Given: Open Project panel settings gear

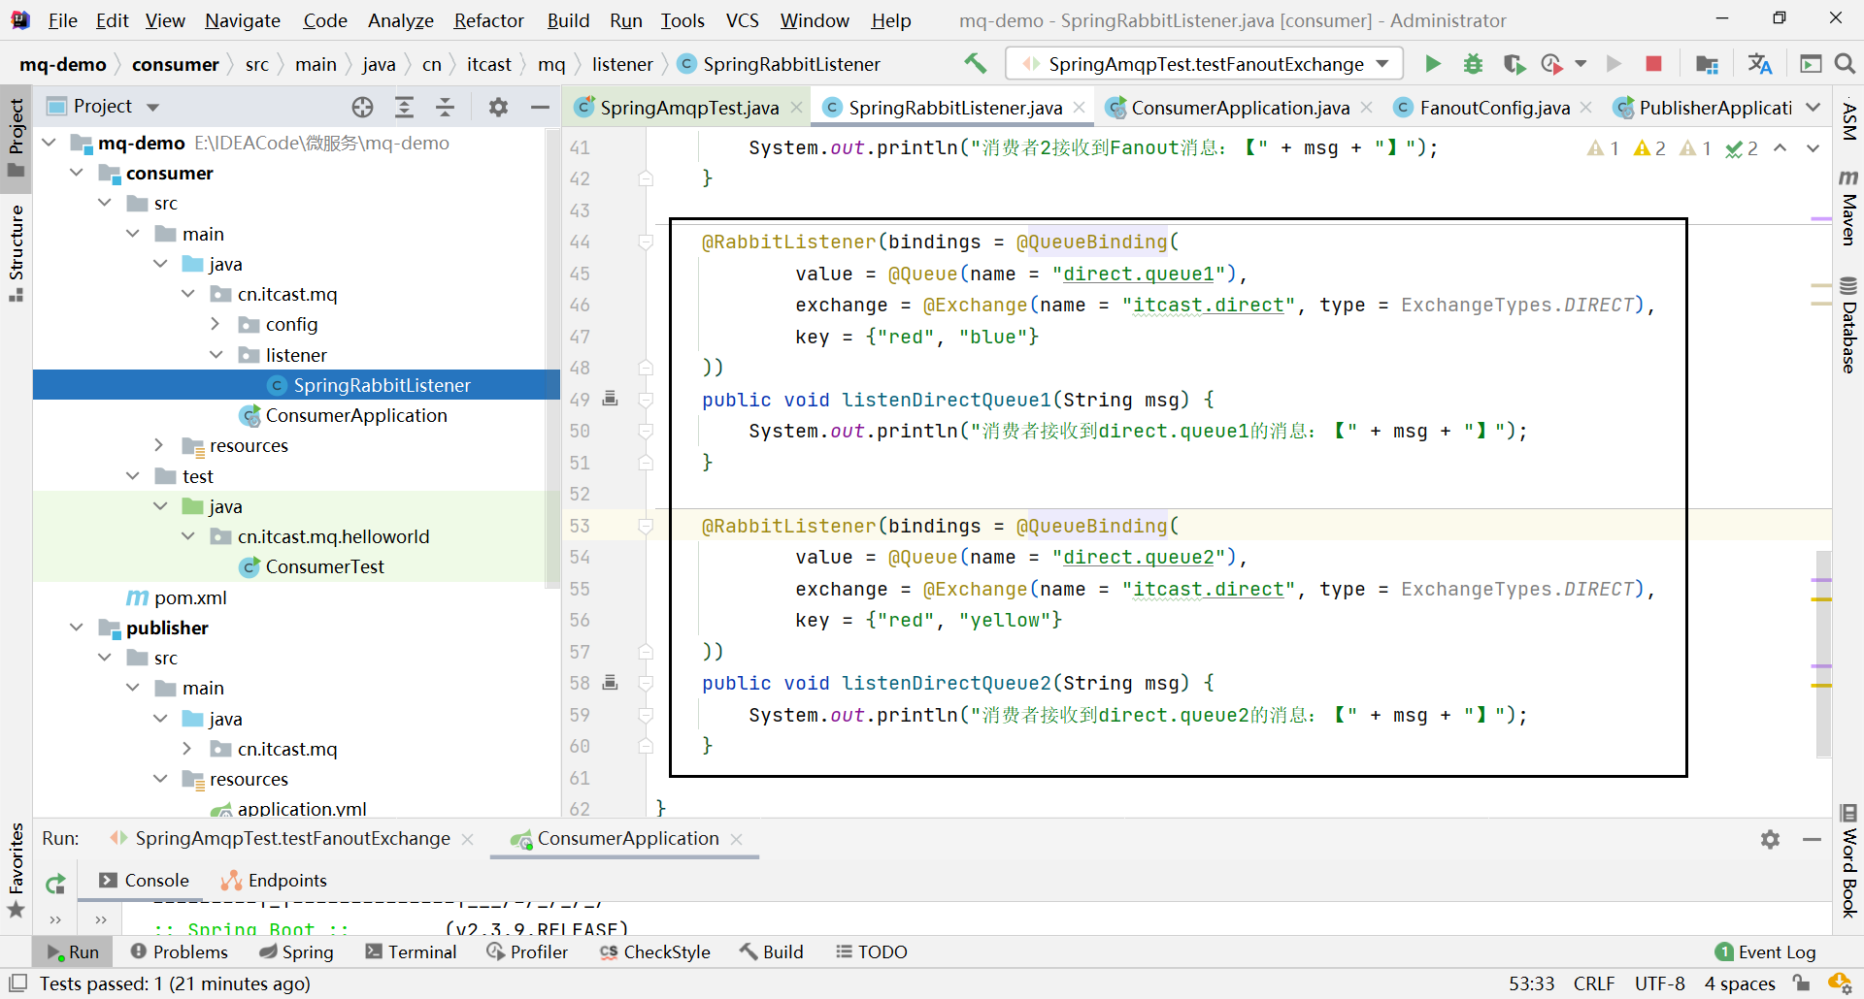Looking at the screenshot, I should (x=498, y=108).
